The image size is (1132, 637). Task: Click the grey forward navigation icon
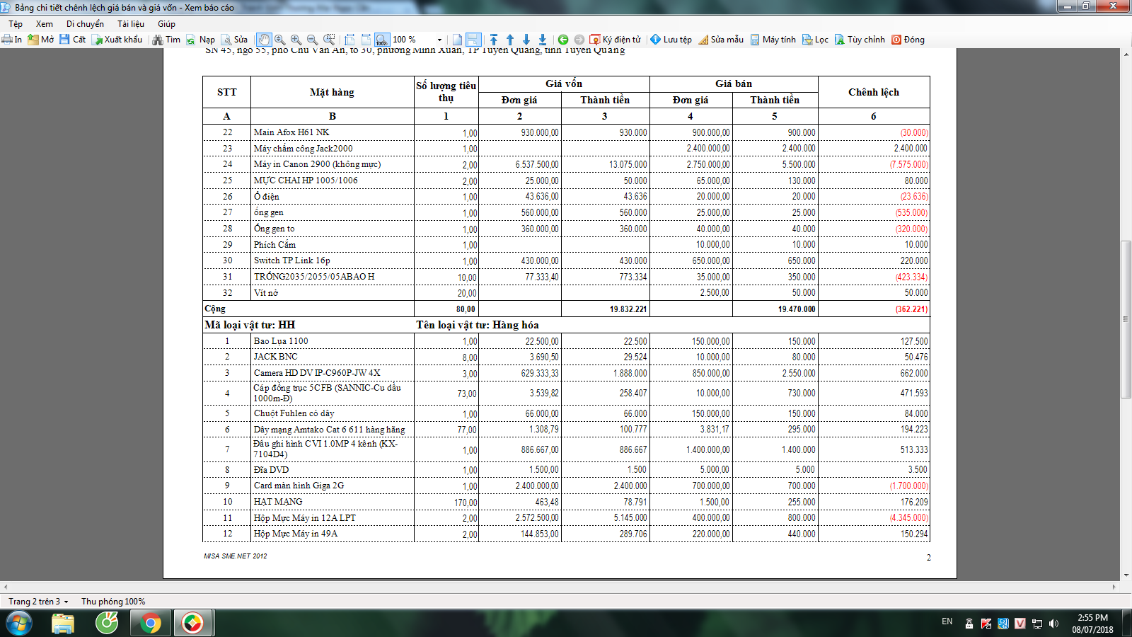click(579, 40)
